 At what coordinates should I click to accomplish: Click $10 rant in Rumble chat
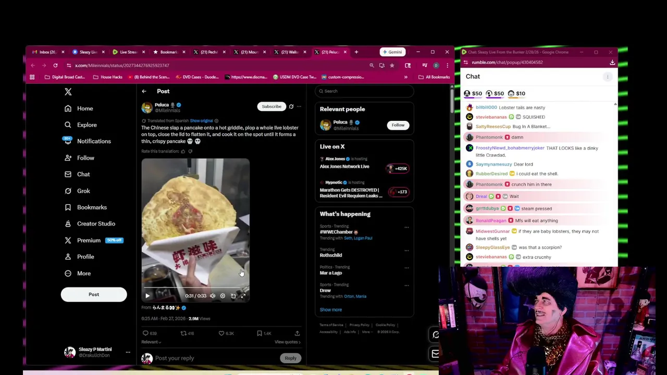(x=516, y=94)
